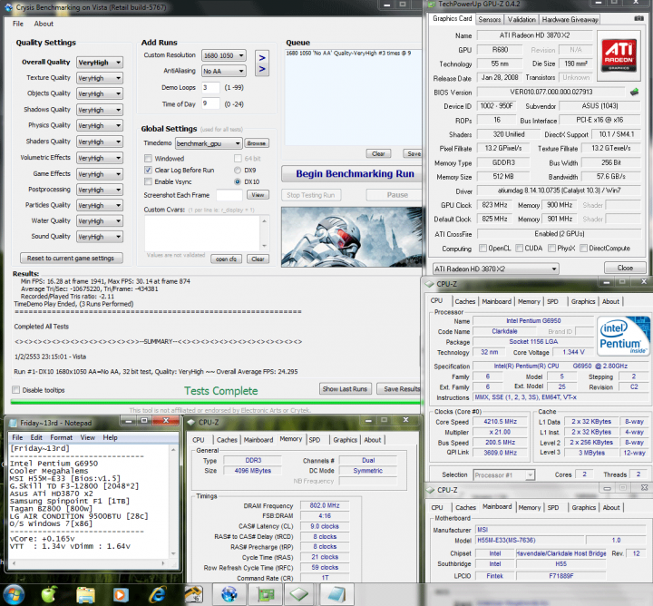The width and height of the screenshot is (653, 606).
Task: Click the Show Last Runs button
Action: (x=345, y=389)
